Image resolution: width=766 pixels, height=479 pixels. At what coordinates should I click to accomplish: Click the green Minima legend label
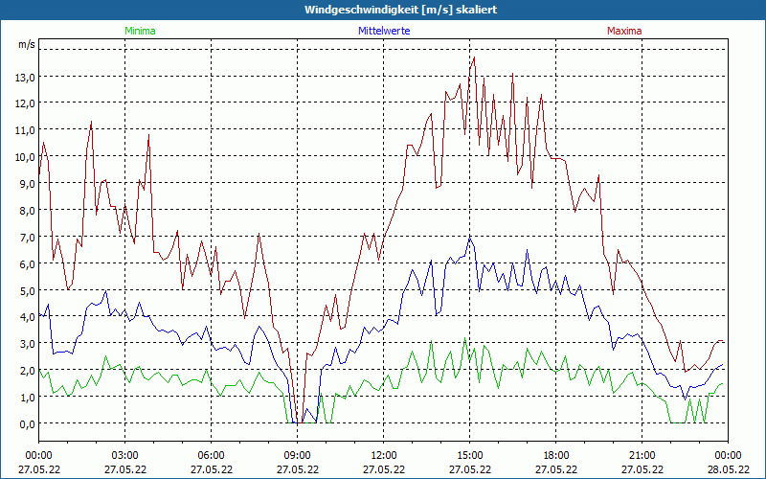pyautogui.click(x=140, y=31)
